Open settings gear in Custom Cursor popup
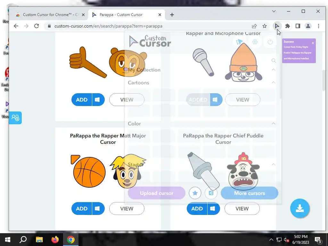 (255, 42)
